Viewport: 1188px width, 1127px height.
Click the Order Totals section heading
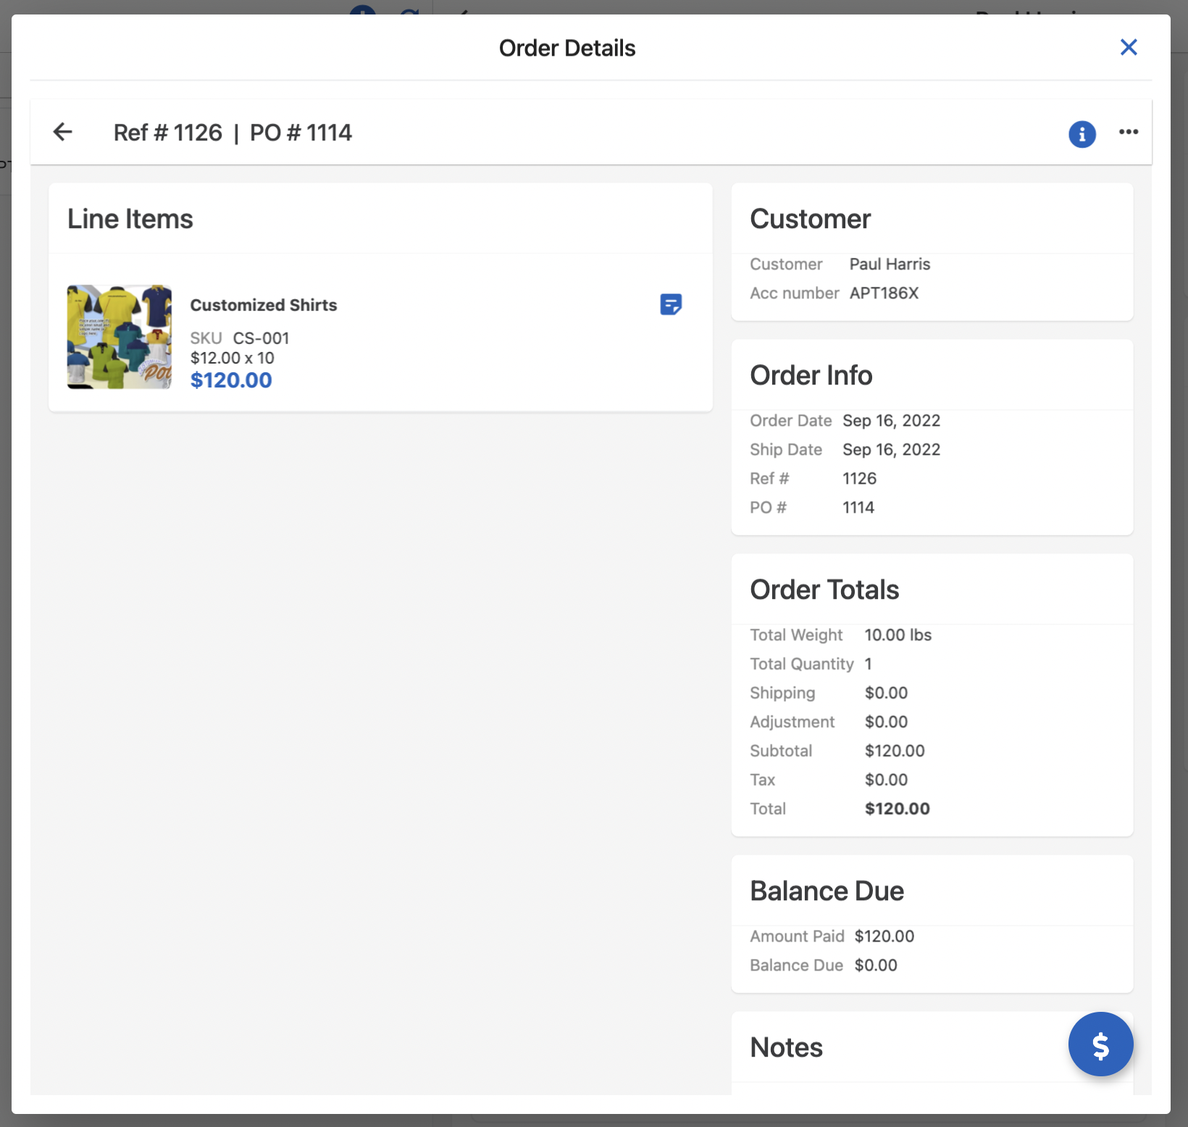824,590
